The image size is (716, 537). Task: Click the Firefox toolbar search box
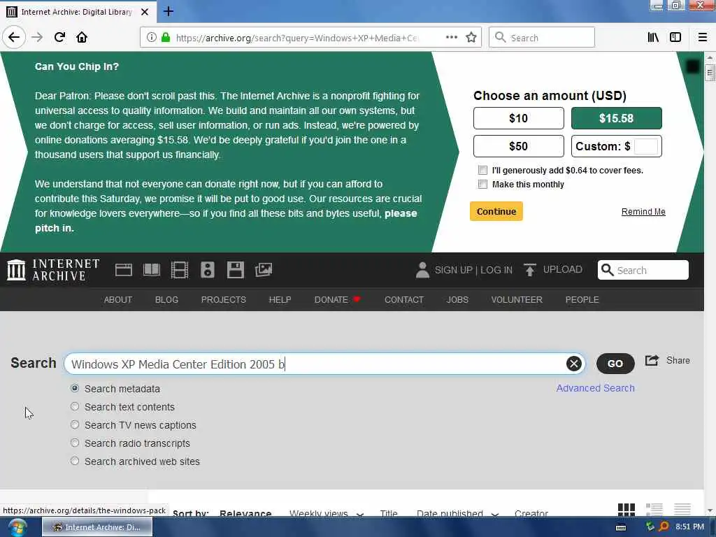coord(542,38)
